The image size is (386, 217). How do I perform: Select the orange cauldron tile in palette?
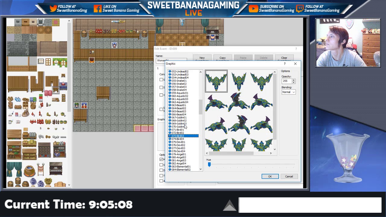pyautogui.click(x=30, y=171)
